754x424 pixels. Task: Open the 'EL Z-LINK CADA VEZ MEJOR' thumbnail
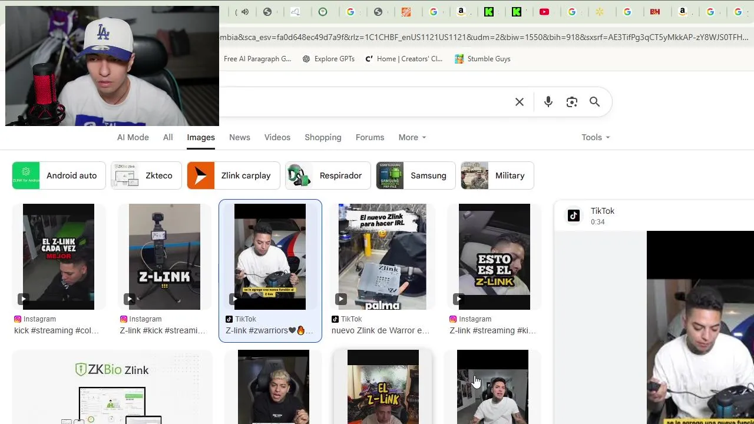pyautogui.click(x=58, y=257)
